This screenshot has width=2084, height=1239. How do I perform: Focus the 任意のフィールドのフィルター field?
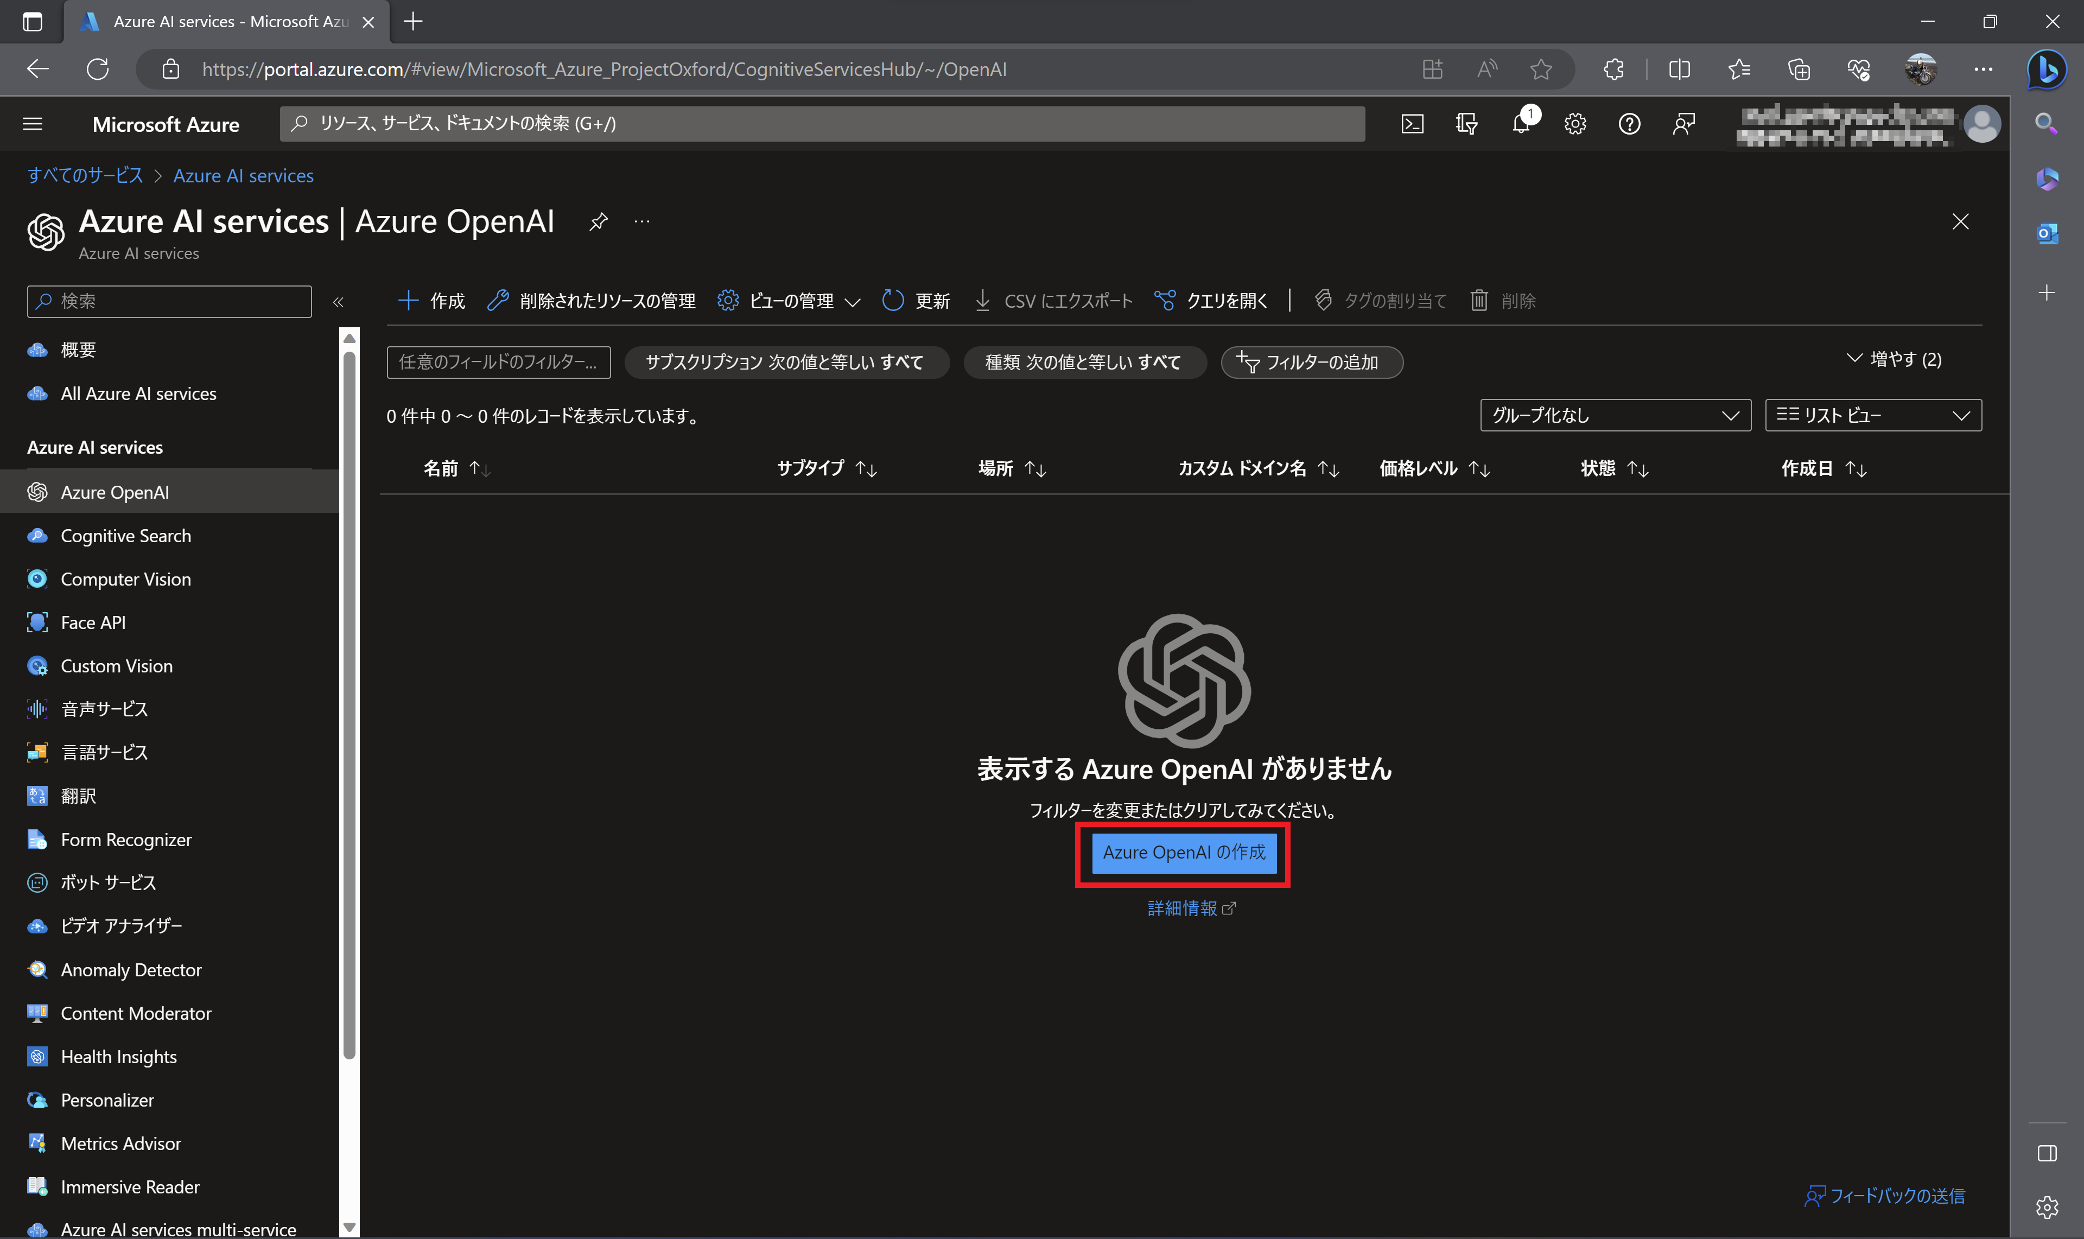click(x=498, y=363)
